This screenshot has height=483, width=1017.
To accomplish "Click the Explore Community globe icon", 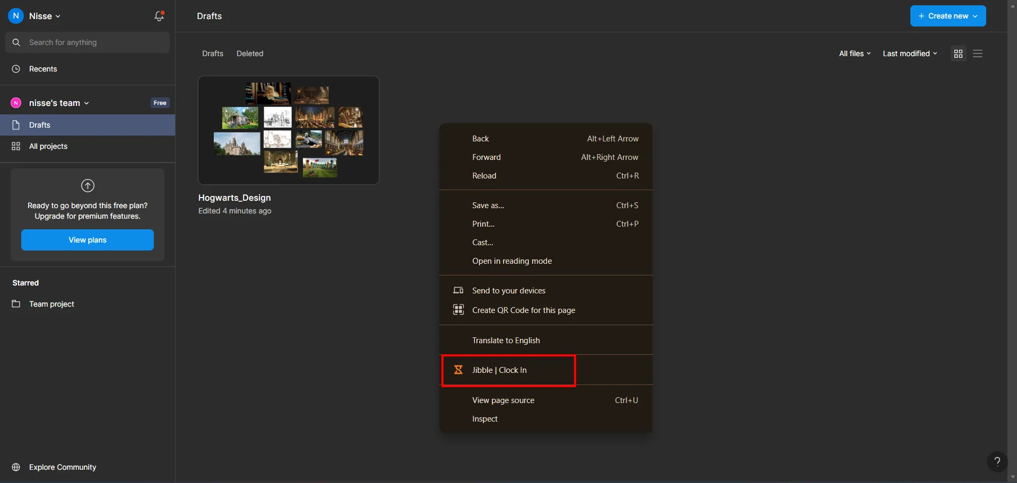I will point(16,467).
